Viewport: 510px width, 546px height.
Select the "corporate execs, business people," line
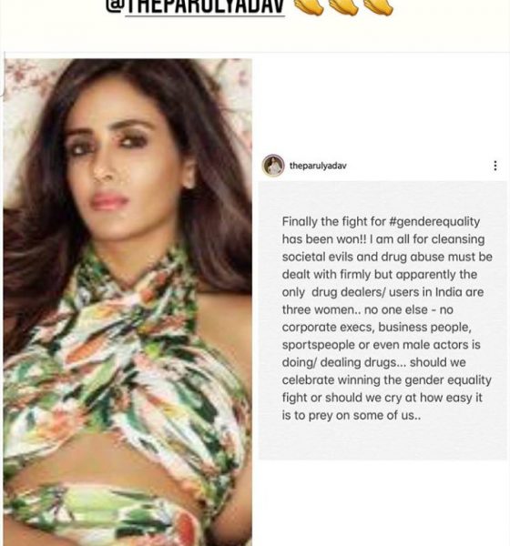tap(376, 328)
